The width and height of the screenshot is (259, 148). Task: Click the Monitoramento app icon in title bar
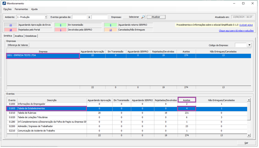point(4,3)
